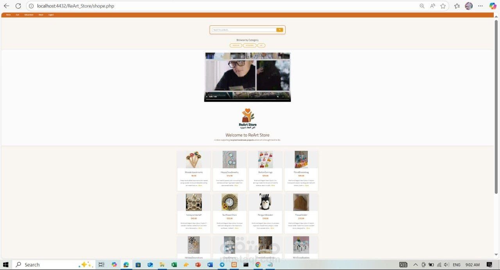
Task: Open the notification center icon
Action: pyautogui.click(x=489, y=265)
